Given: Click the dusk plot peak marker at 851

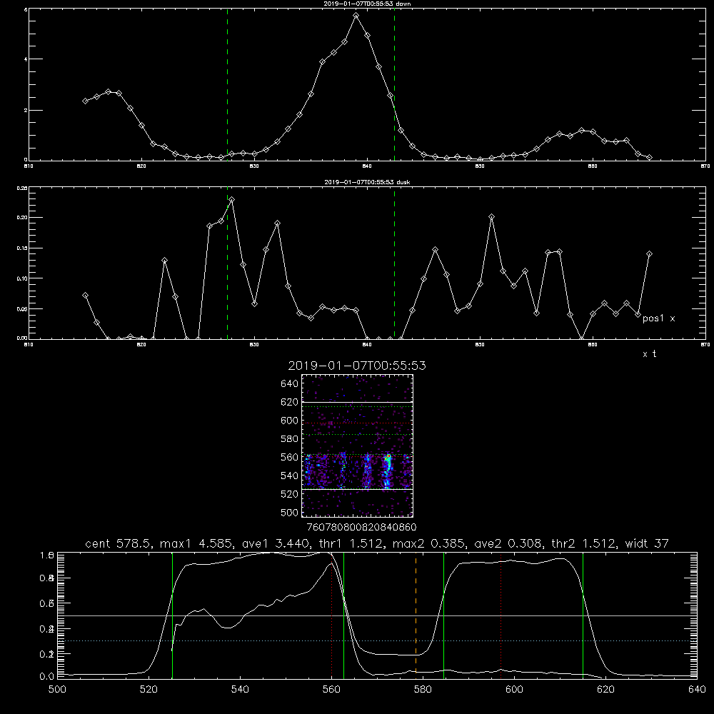Looking at the screenshot, I should pos(491,217).
